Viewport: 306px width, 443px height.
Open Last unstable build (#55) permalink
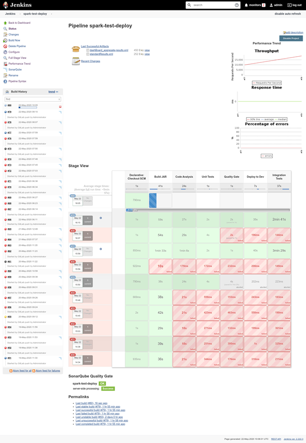(x=99, y=417)
